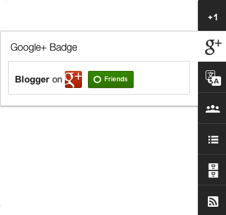Open the bulleted list gadget icon
Screen dimensions: 226x215
coord(212,139)
